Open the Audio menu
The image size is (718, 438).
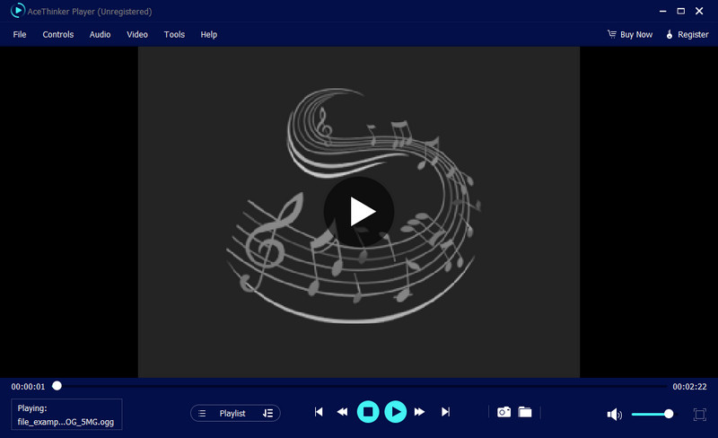[100, 34]
